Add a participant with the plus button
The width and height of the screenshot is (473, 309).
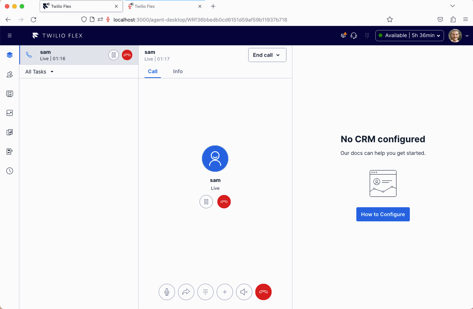pyautogui.click(x=225, y=292)
